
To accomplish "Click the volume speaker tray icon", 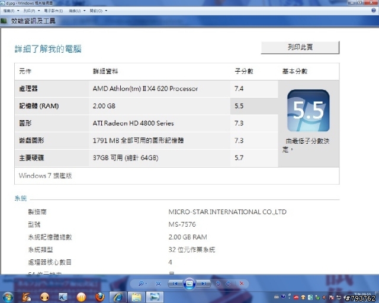I will [x=324, y=297].
